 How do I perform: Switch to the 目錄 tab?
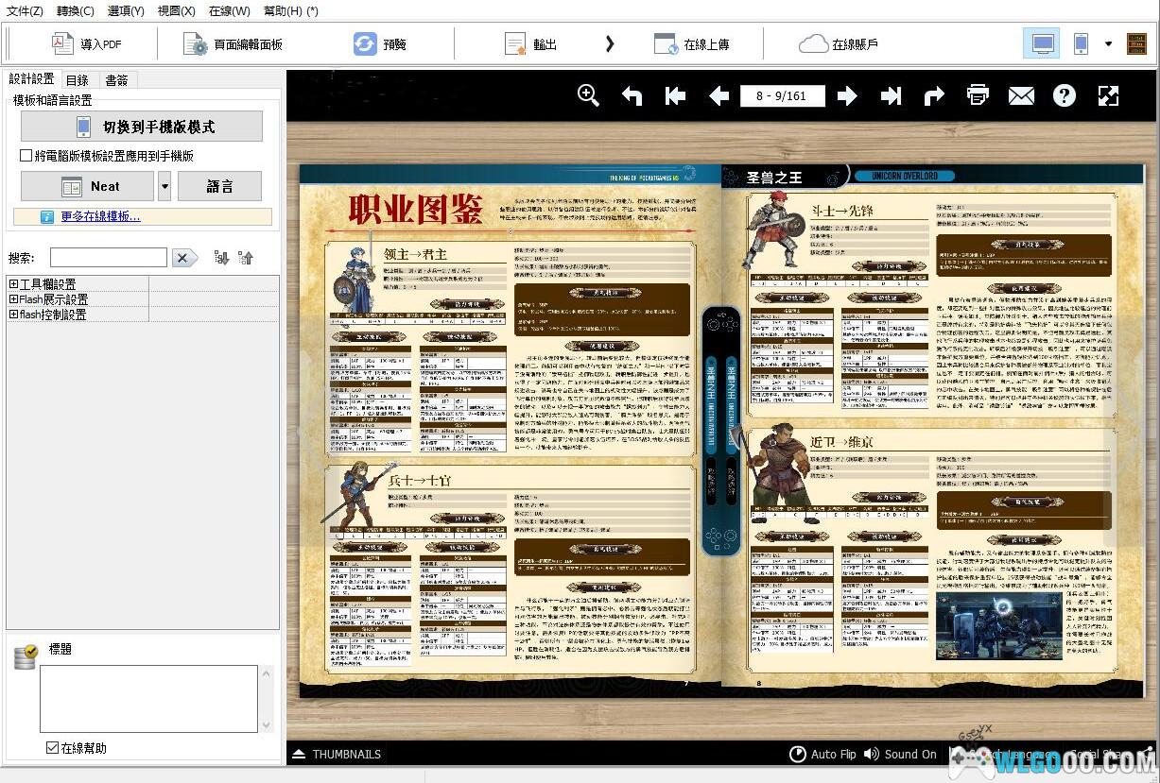click(x=78, y=79)
